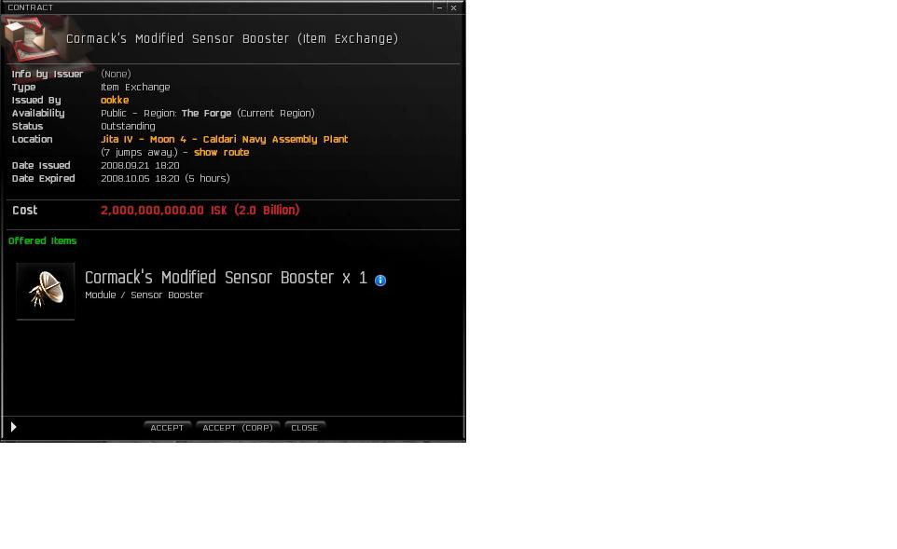Image resolution: width=897 pixels, height=549 pixels.
Task: Click the contract title header text
Action: coord(232,38)
